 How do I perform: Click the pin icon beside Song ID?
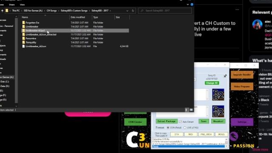(x=225, y=76)
